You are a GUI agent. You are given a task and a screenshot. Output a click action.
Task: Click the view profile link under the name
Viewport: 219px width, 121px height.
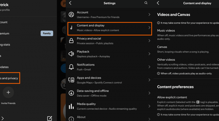(x=5, y=10)
